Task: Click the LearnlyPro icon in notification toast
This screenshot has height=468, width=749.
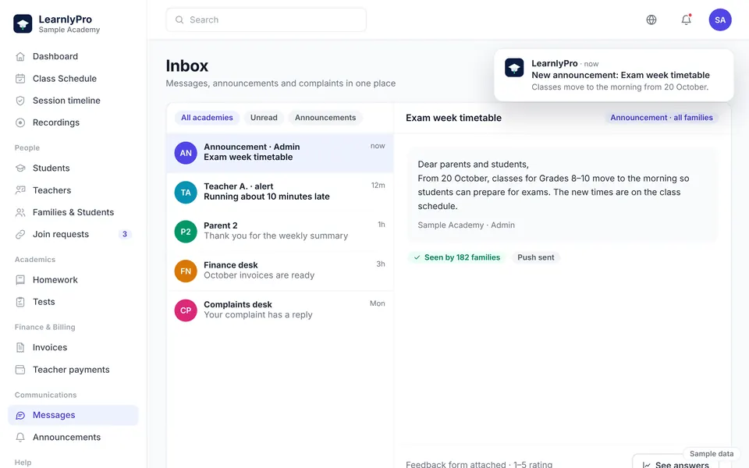Action: tap(514, 68)
